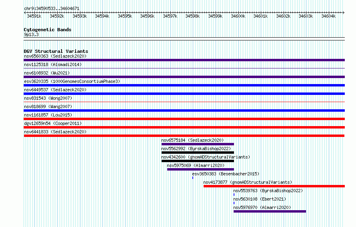Viewport: 356px width, 227px height.
Task: Open nsv5975069 (Almarri2020) variant label
Action: click(x=196, y=165)
